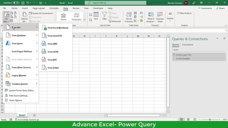The height and width of the screenshot is (128, 228).
Task: Click the Advanced filter button
Action: [x=115, y=21]
